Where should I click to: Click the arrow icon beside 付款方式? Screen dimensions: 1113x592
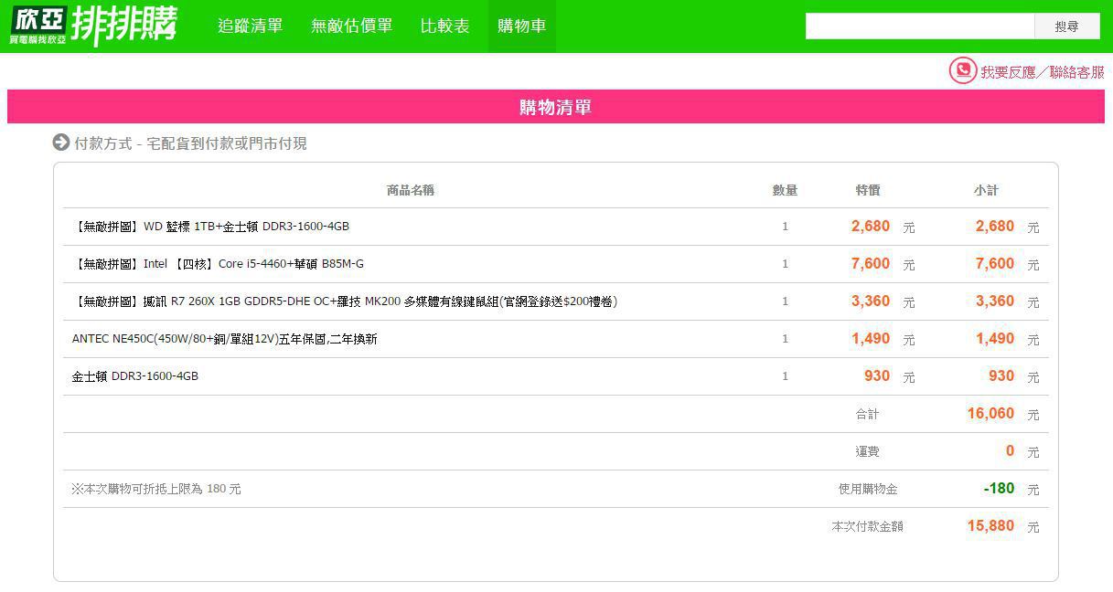tap(61, 143)
